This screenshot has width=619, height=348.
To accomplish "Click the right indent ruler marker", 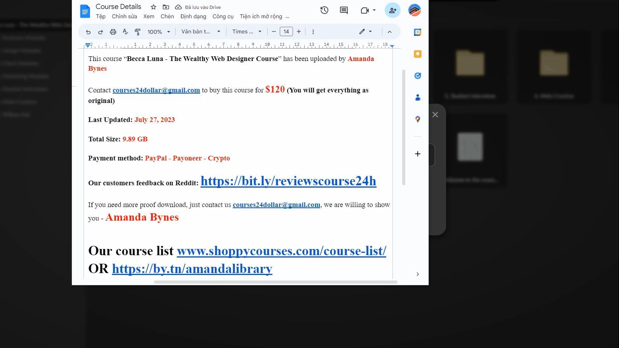I will click(x=392, y=46).
